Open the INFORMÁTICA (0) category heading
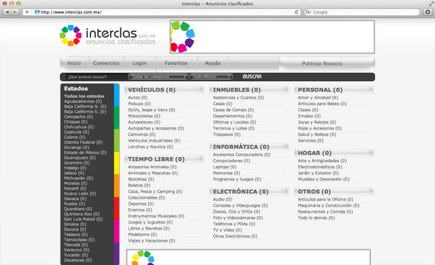The height and width of the screenshot is (265, 435). point(241,147)
